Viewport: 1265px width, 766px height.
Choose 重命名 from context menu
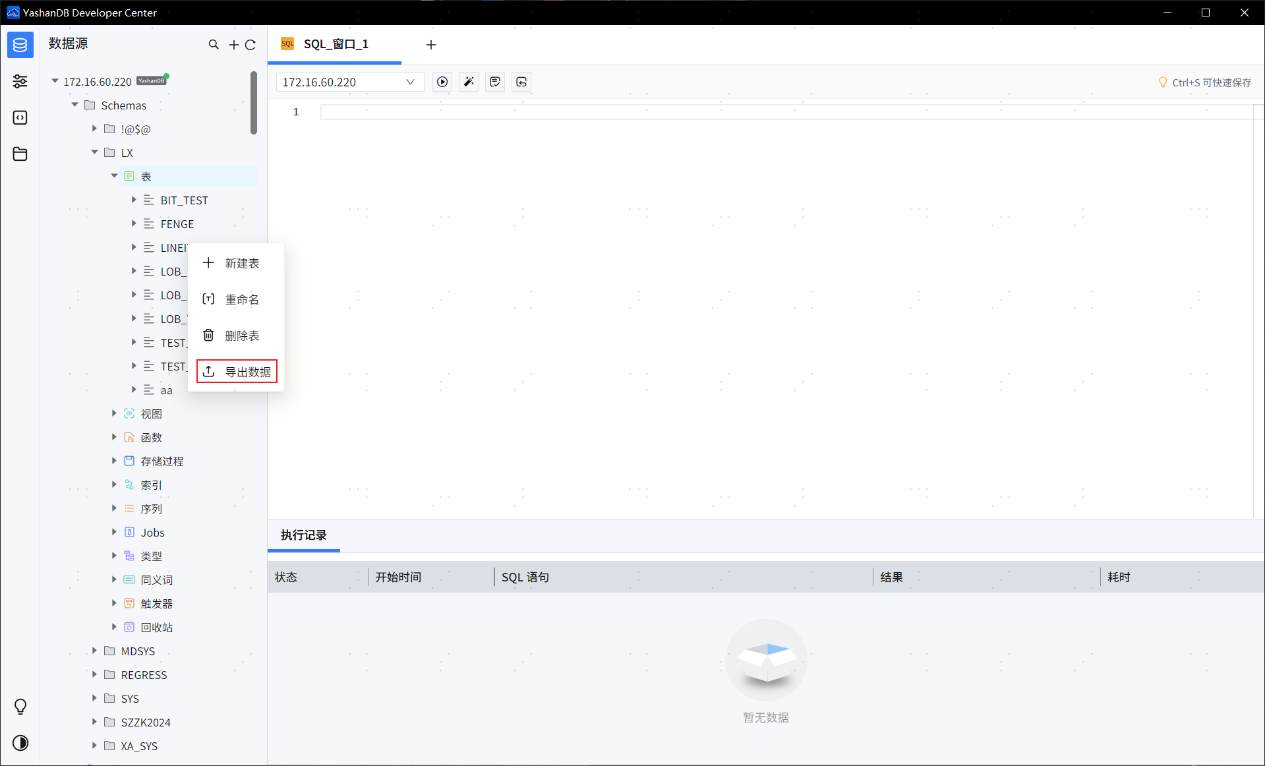(x=236, y=299)
